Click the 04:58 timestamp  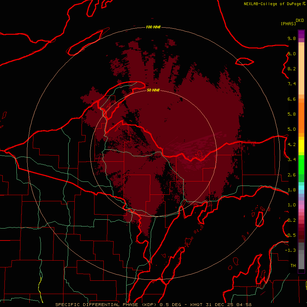pos(244,305)
